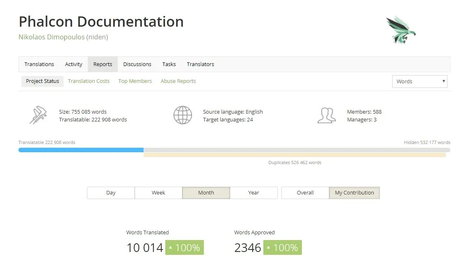475x270 pixels.
Task: Switch the view to My Contribution
Action: click(354, 193)
